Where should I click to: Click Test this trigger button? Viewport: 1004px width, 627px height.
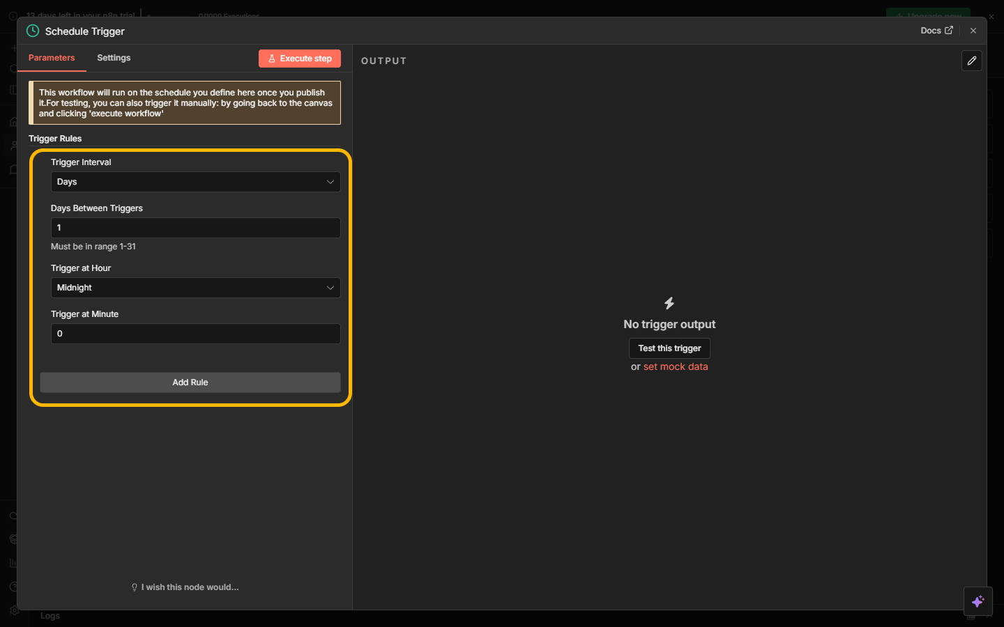click(x=669, y=348)
